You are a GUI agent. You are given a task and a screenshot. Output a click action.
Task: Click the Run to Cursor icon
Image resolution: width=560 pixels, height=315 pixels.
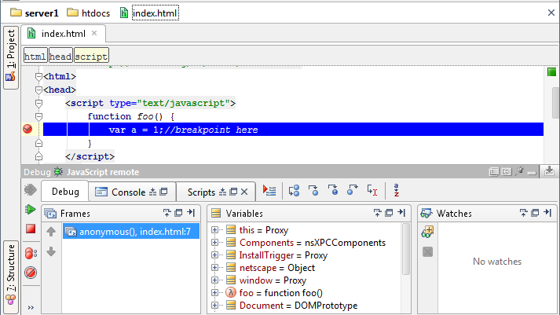click(x=372, y=191)
